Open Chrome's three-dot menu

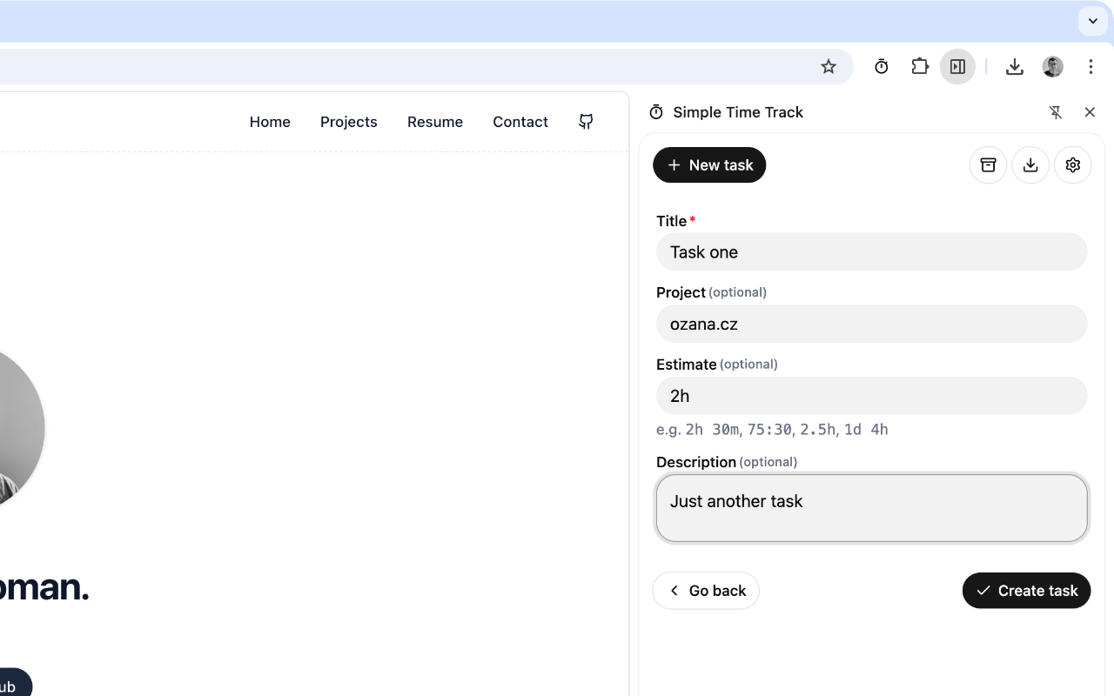coord(1091,67)
